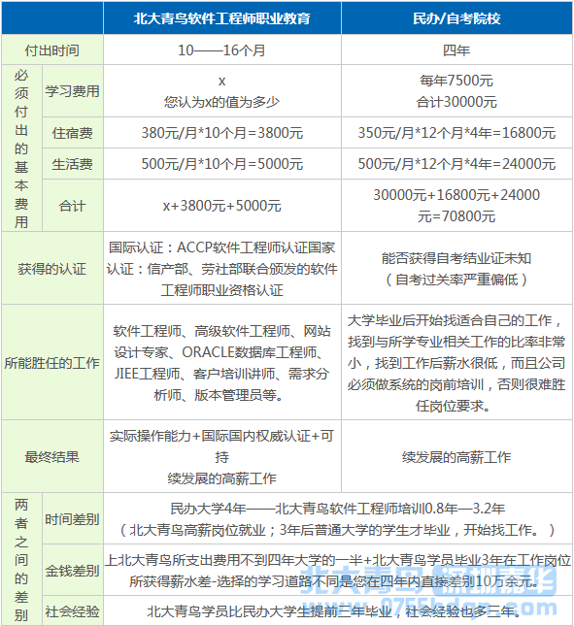Select the 付出时间 row label
The image size is (574, 626).
coord(51,50)
